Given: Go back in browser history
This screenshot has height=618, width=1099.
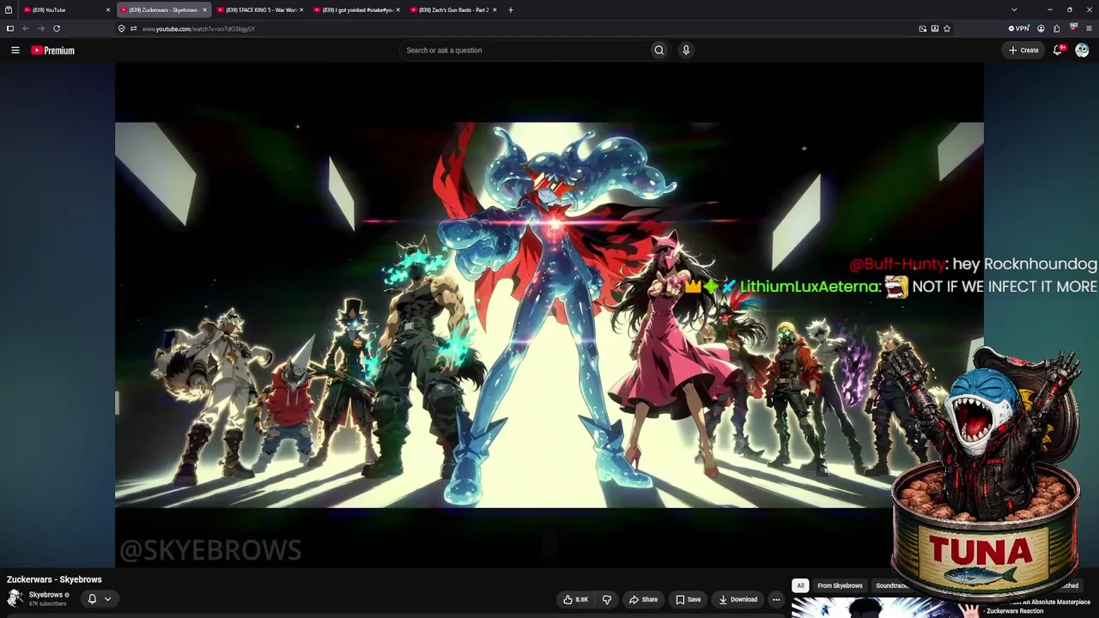Looking at the screenshot, I should 26,28.
